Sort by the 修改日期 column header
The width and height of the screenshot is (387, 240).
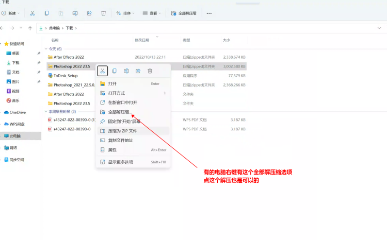142,40
